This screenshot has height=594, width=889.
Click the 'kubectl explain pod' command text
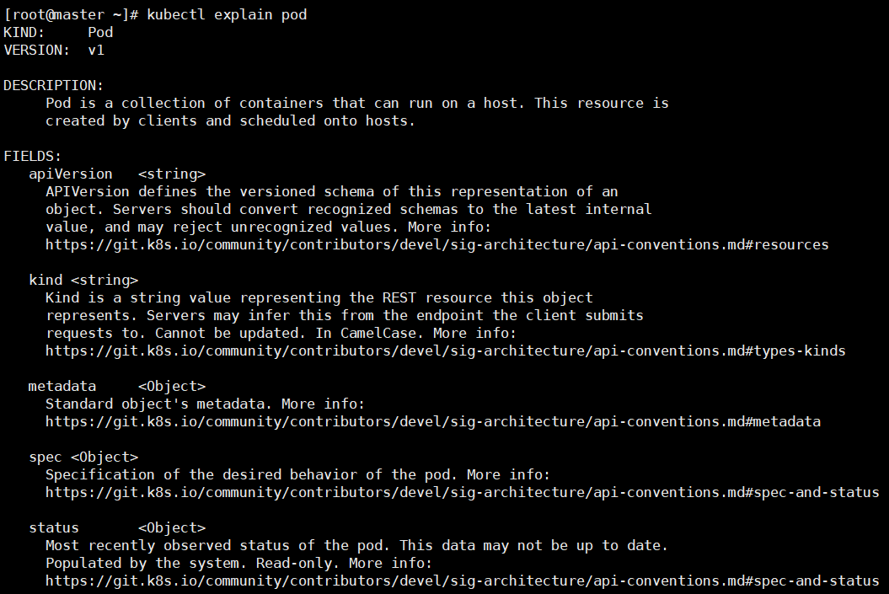227,14
